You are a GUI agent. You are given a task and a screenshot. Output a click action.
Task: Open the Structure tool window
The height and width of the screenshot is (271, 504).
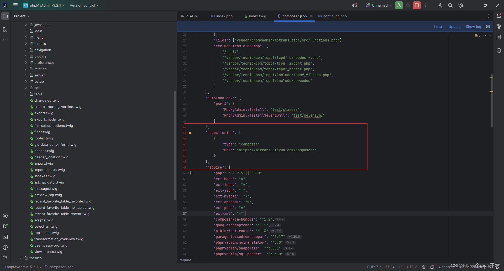tap(5, 29)
